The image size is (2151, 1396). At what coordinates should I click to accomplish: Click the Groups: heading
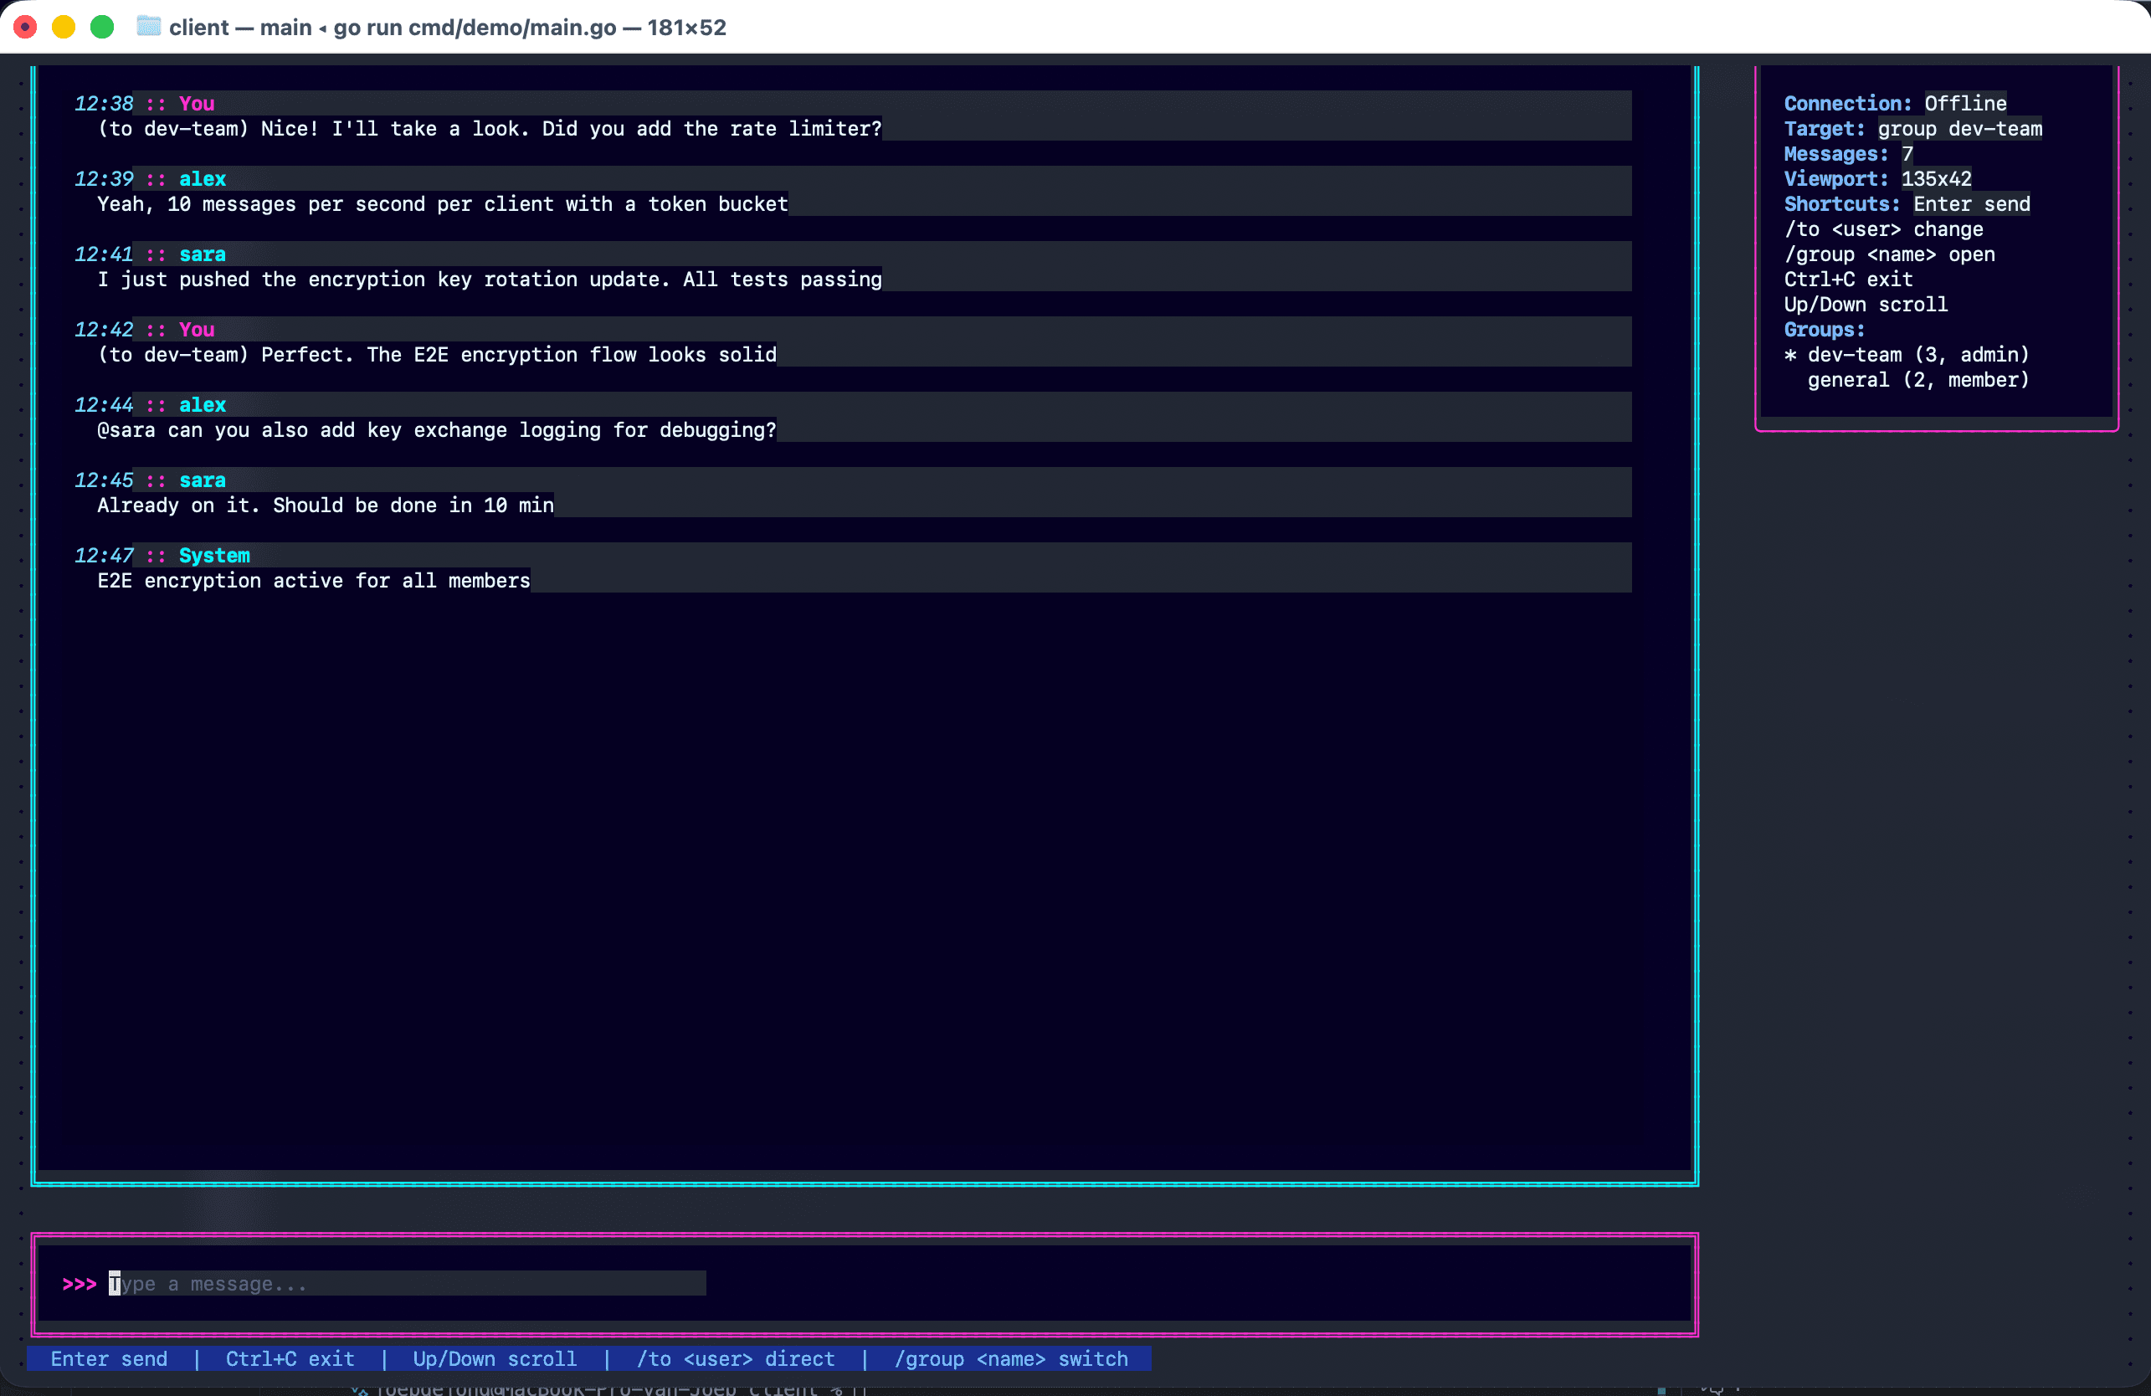coord(1824,330)
